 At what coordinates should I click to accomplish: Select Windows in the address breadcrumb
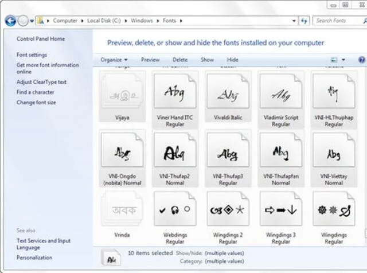tap(142, 21)
